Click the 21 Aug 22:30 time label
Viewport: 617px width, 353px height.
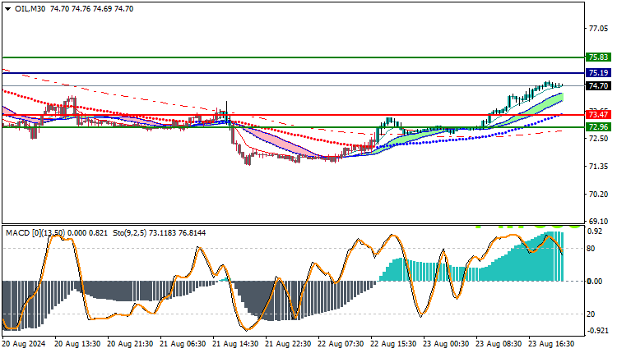pyautogui.click(x=289, y=344)
